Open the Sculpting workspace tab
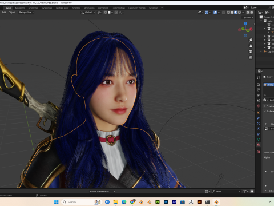The width and height of the screenshot is (274, 206). tap(33, 8)
